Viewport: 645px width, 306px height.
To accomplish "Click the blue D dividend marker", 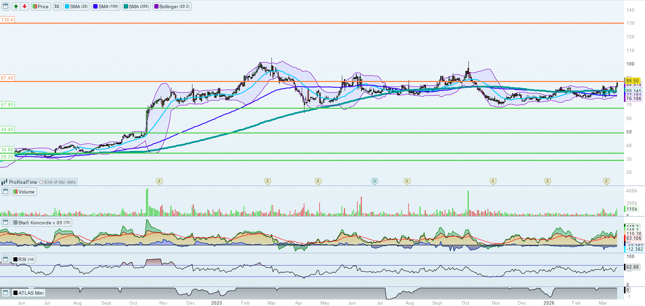I will 375,181.
